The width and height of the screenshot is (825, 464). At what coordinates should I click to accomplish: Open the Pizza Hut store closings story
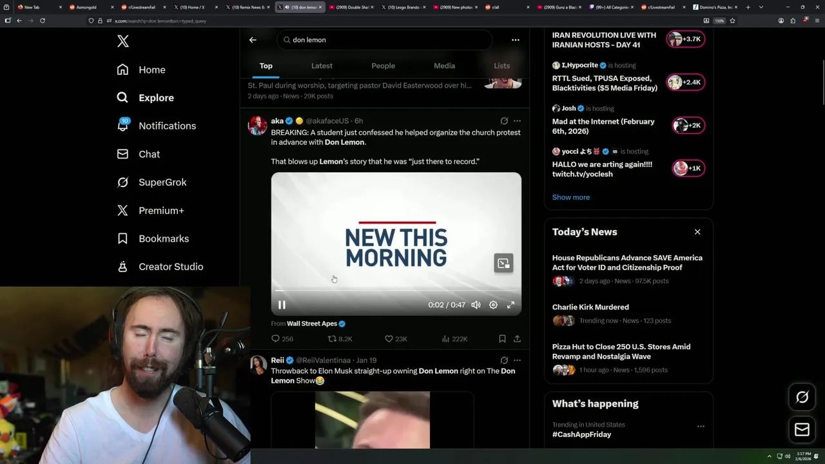[x=621, y=351]
